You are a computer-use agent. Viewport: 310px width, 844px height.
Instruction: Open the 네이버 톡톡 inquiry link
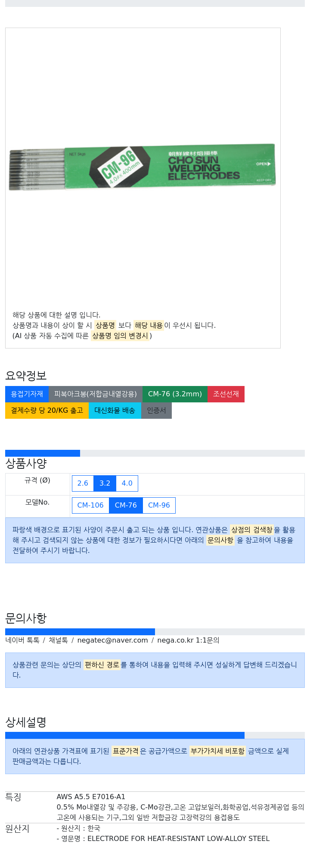tap(22, 640)
